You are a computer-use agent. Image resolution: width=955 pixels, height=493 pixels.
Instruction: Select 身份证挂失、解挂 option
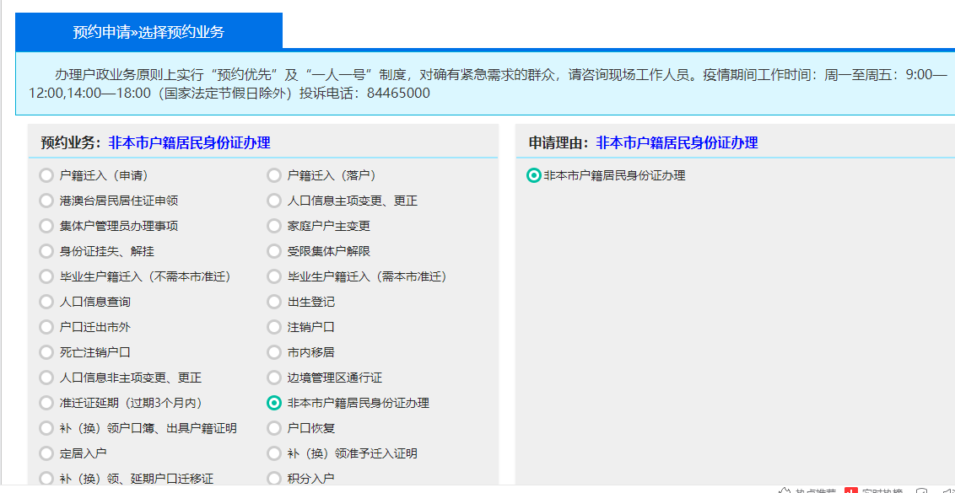click(45, 251)
